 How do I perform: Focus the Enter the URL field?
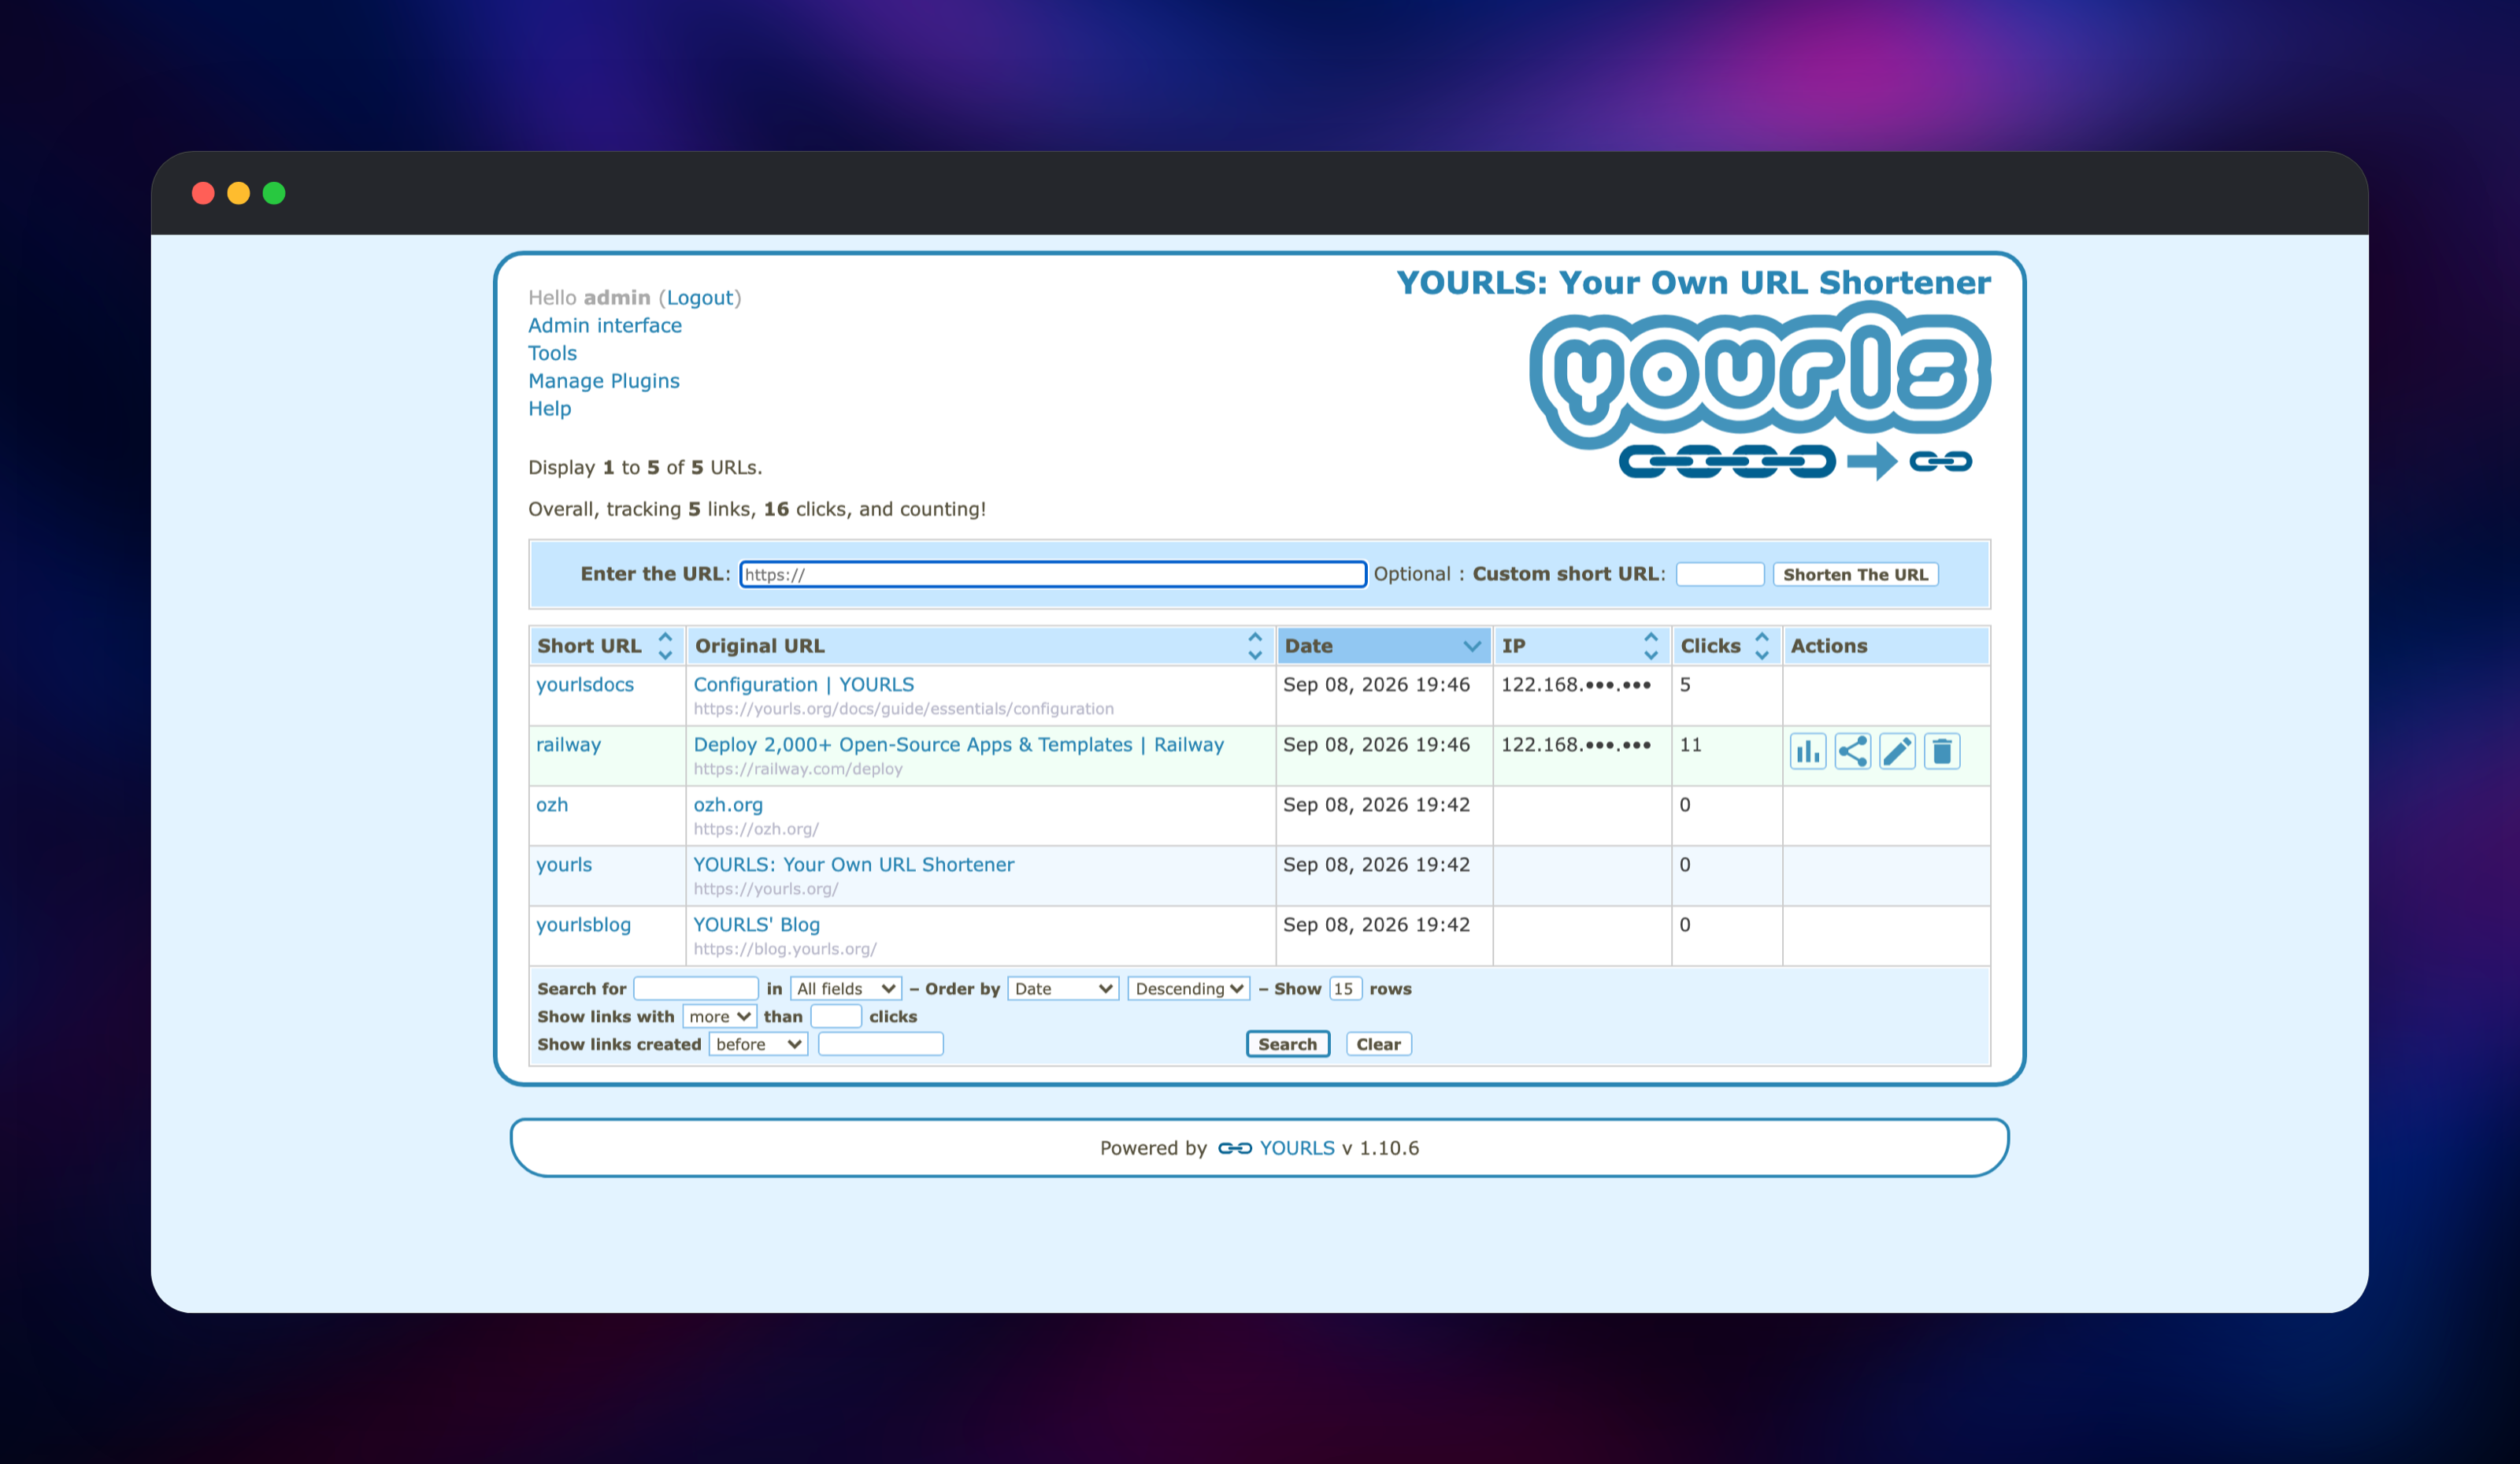click(x=1053, y=574)
